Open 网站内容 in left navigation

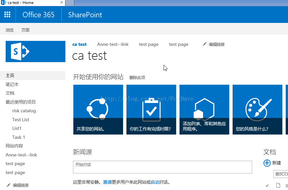(x=14, y=146)
